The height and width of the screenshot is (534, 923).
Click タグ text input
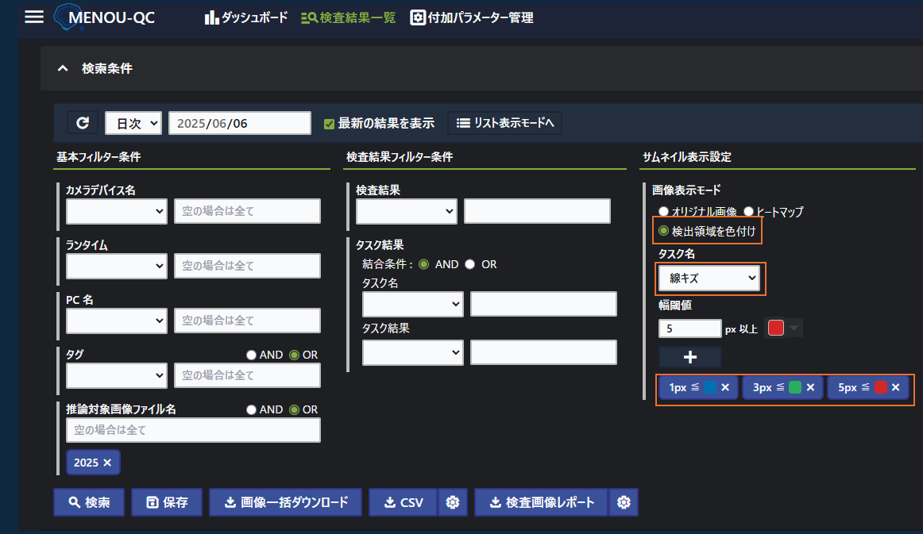click(x=247, y=375)
